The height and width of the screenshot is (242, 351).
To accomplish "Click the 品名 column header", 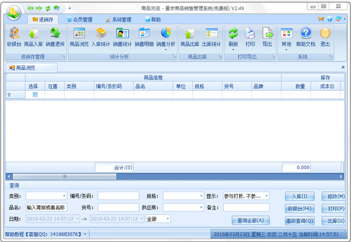I will [x=153, y=86].
